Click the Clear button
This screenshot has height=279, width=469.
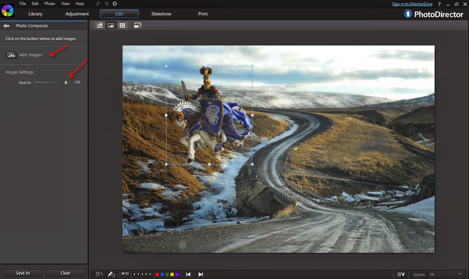65,273
